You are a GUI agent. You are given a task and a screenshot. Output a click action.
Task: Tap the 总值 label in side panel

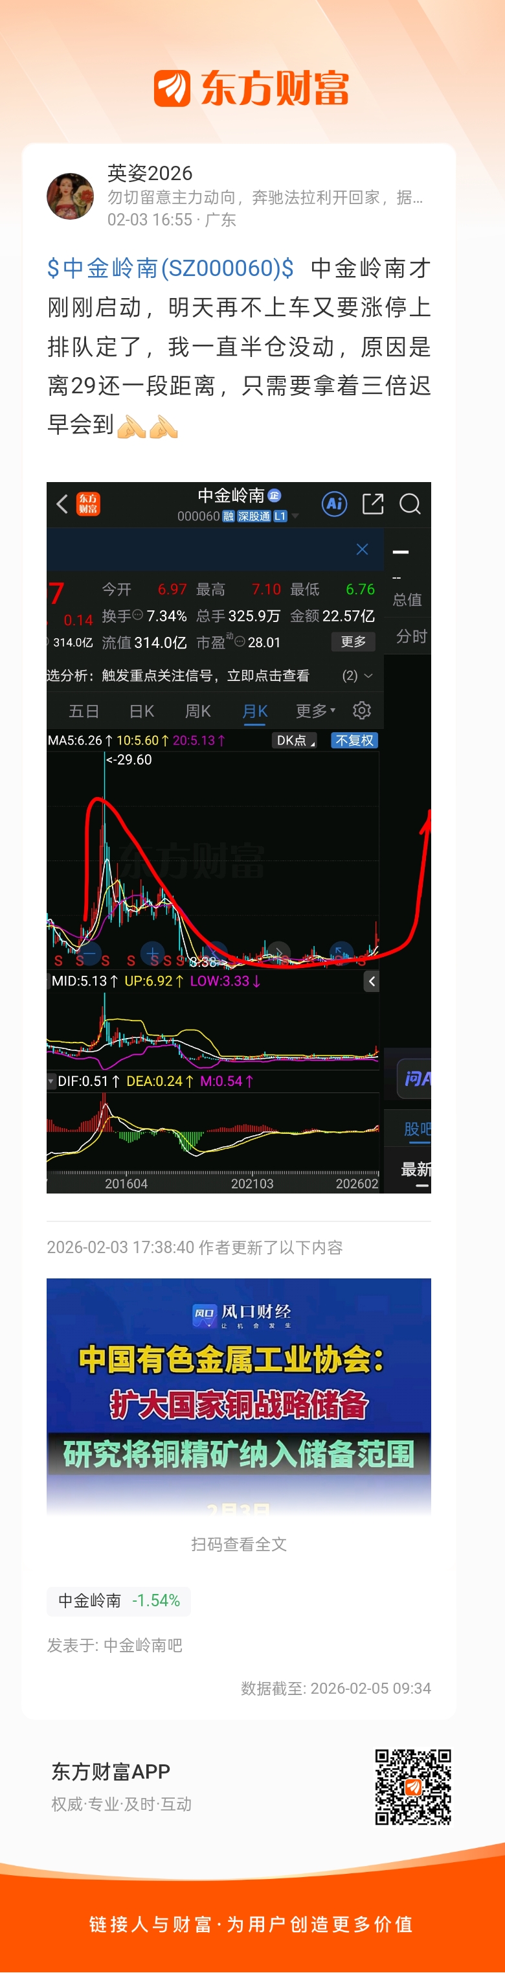click(x=407, y=600)
